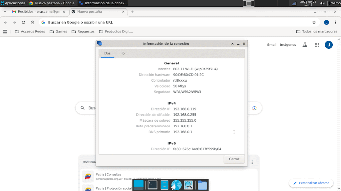Image resolution: width=341 pixels, height=191 pixels.
Task: Open the Aplicaciones menu in the panel
Action: (14, 3)
